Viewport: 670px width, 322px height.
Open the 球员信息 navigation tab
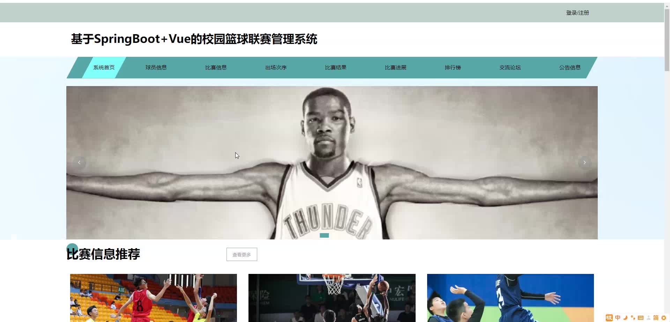pyautogui.click(x=156, y=67)
